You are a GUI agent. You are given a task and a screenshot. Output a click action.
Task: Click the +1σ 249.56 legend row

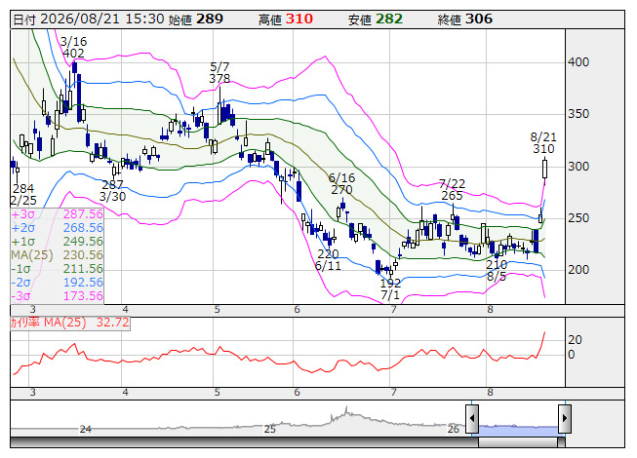point(57,242)
